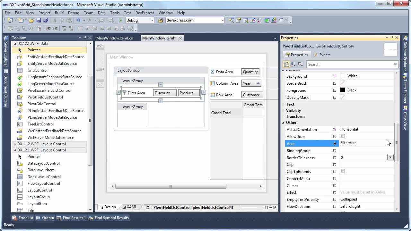Click the Find in Files toolbar icon
The height and width of the screenshot is (231, 411).
pos(161,20)
